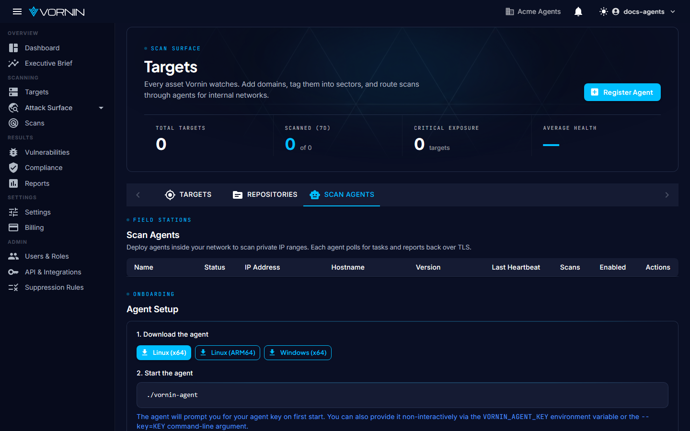Click the Executive Brief chart icon
The height and width of the screenshot is (431, 690).
[13, 63]
